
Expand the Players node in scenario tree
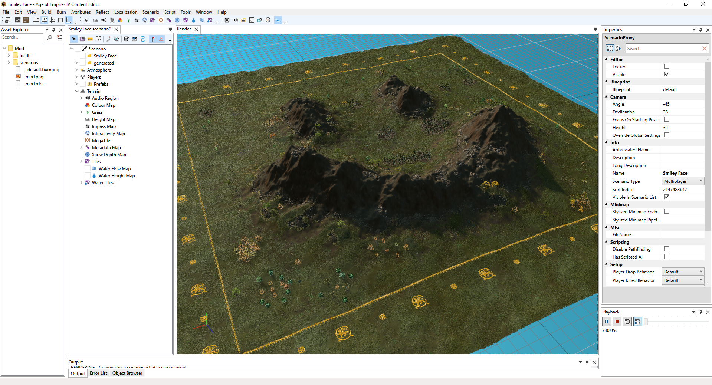tap(76, 77)
